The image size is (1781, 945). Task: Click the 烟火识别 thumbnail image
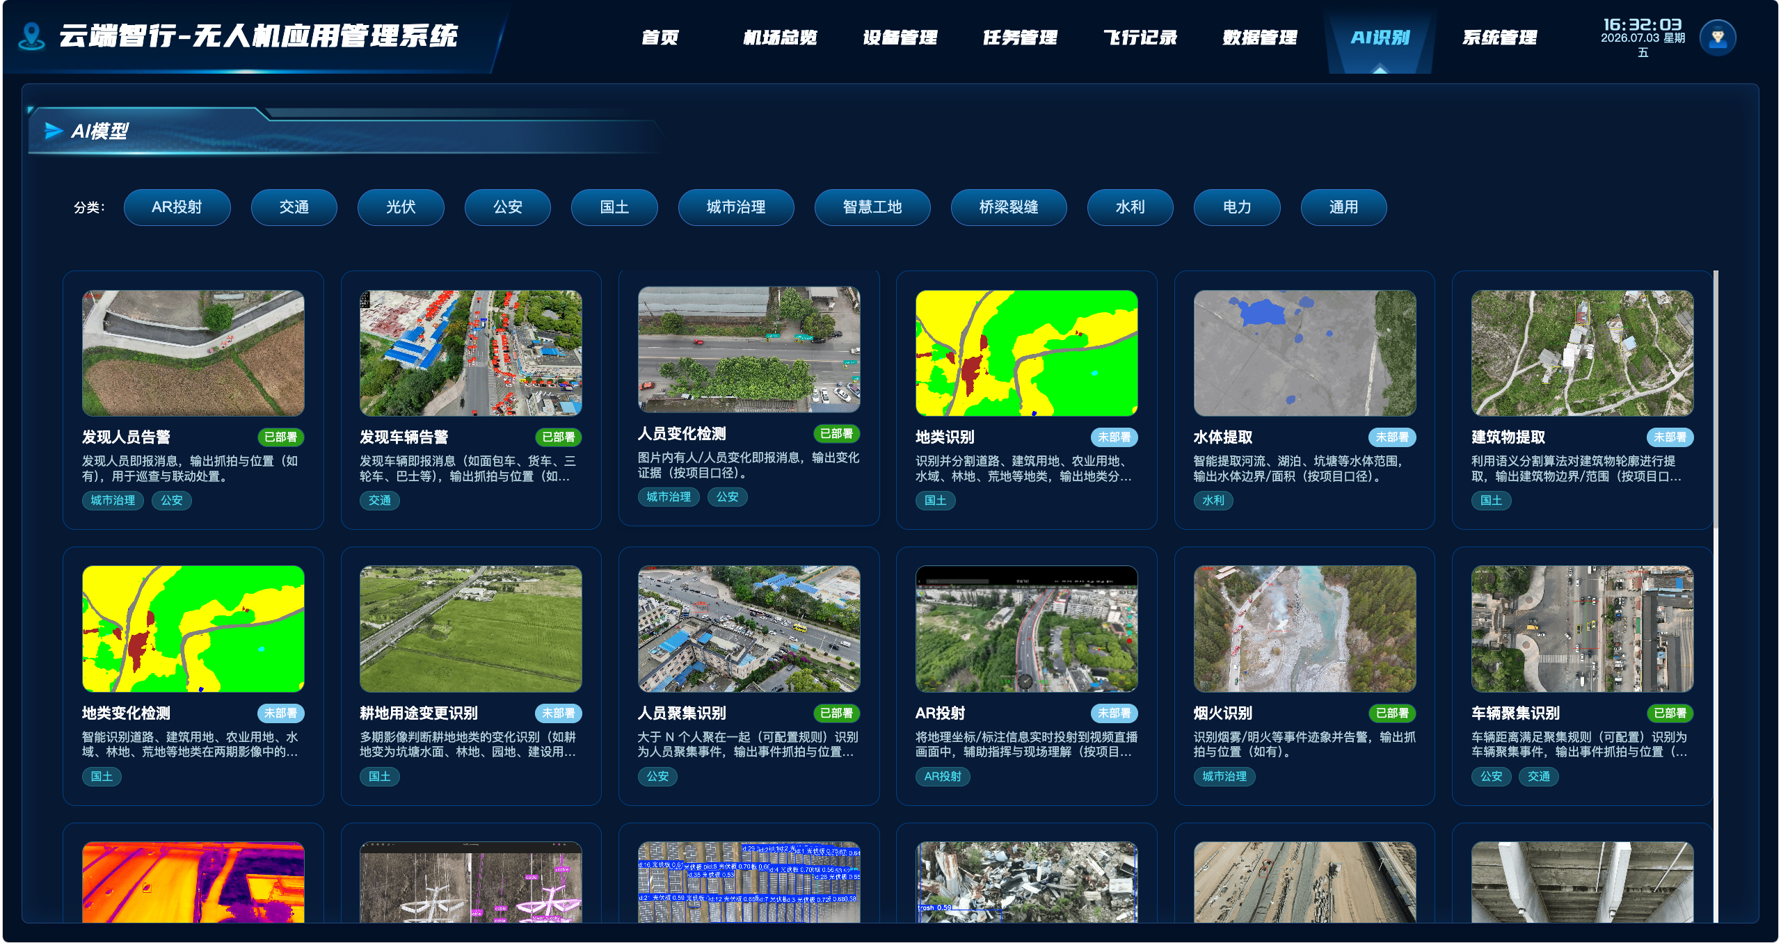coord(1304,629)
